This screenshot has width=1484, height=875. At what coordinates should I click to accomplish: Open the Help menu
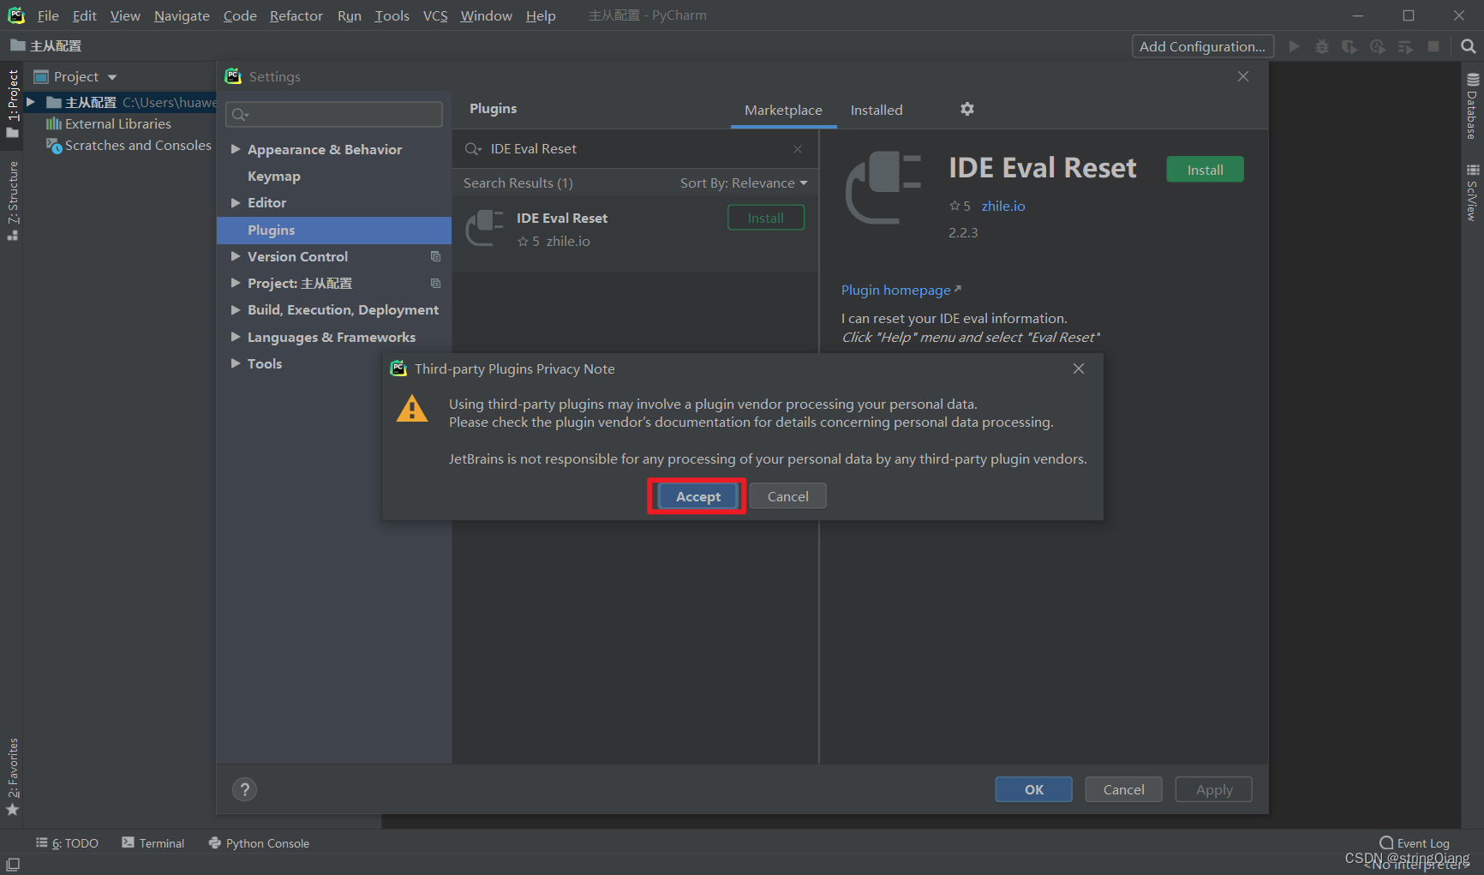(x=541, y=15)
